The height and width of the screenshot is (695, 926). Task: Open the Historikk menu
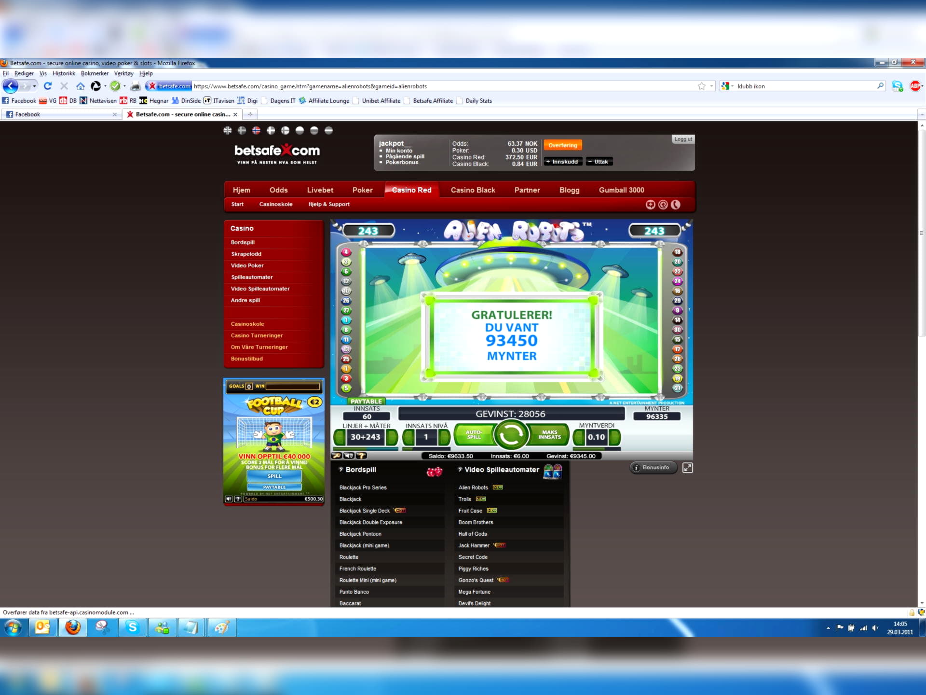[x=64, y=73]
